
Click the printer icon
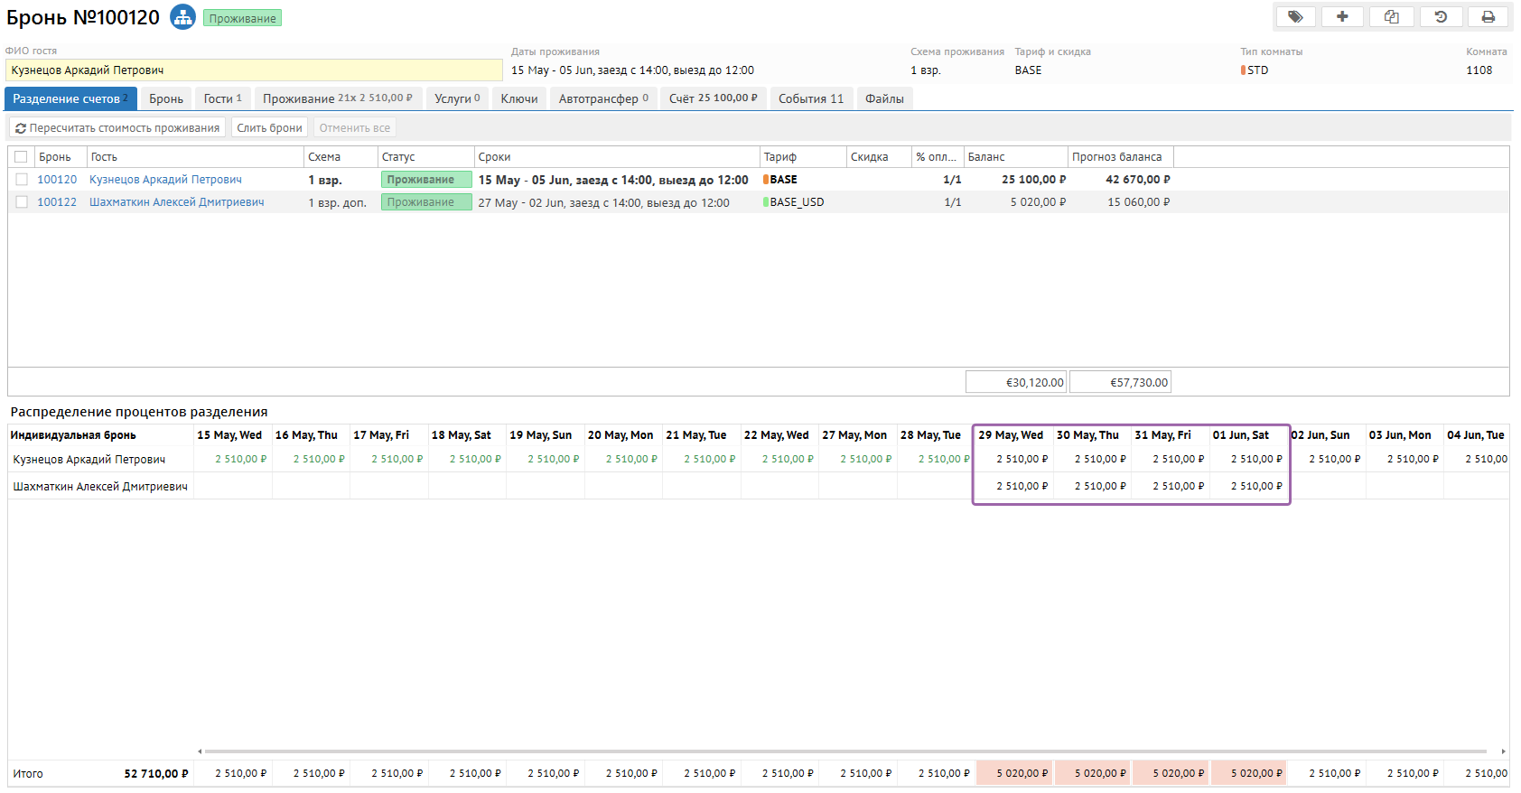(1488, 16)
